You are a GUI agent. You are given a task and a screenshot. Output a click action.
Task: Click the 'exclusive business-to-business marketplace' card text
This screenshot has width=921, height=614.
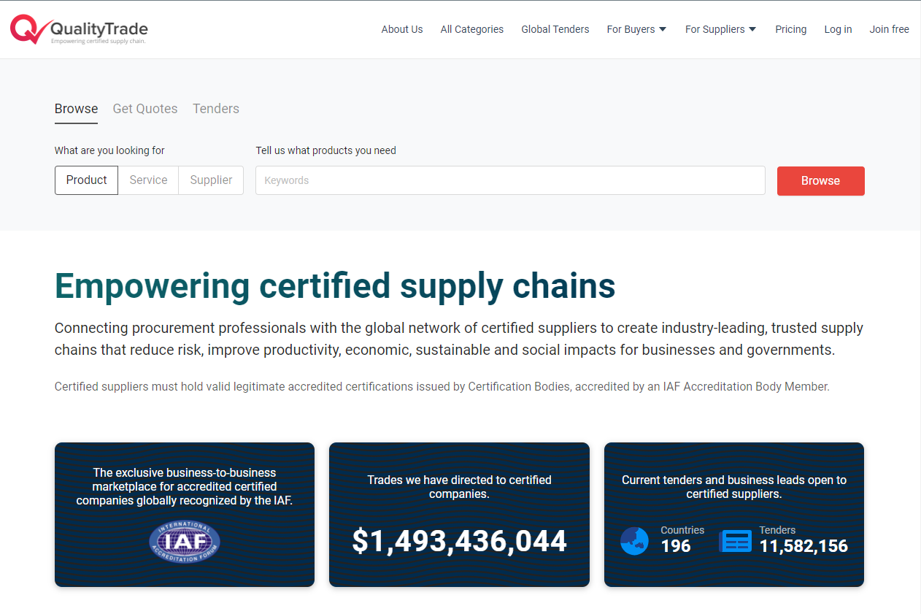click(185, 486)
